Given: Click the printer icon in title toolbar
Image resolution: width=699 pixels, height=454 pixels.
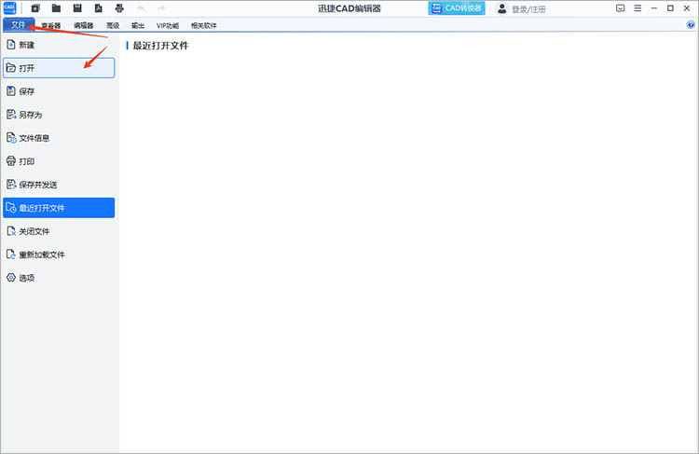Looking at the screenshot, I should [119, 8].
